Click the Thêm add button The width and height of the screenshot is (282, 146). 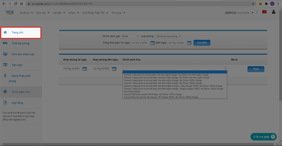coord(256,69)
